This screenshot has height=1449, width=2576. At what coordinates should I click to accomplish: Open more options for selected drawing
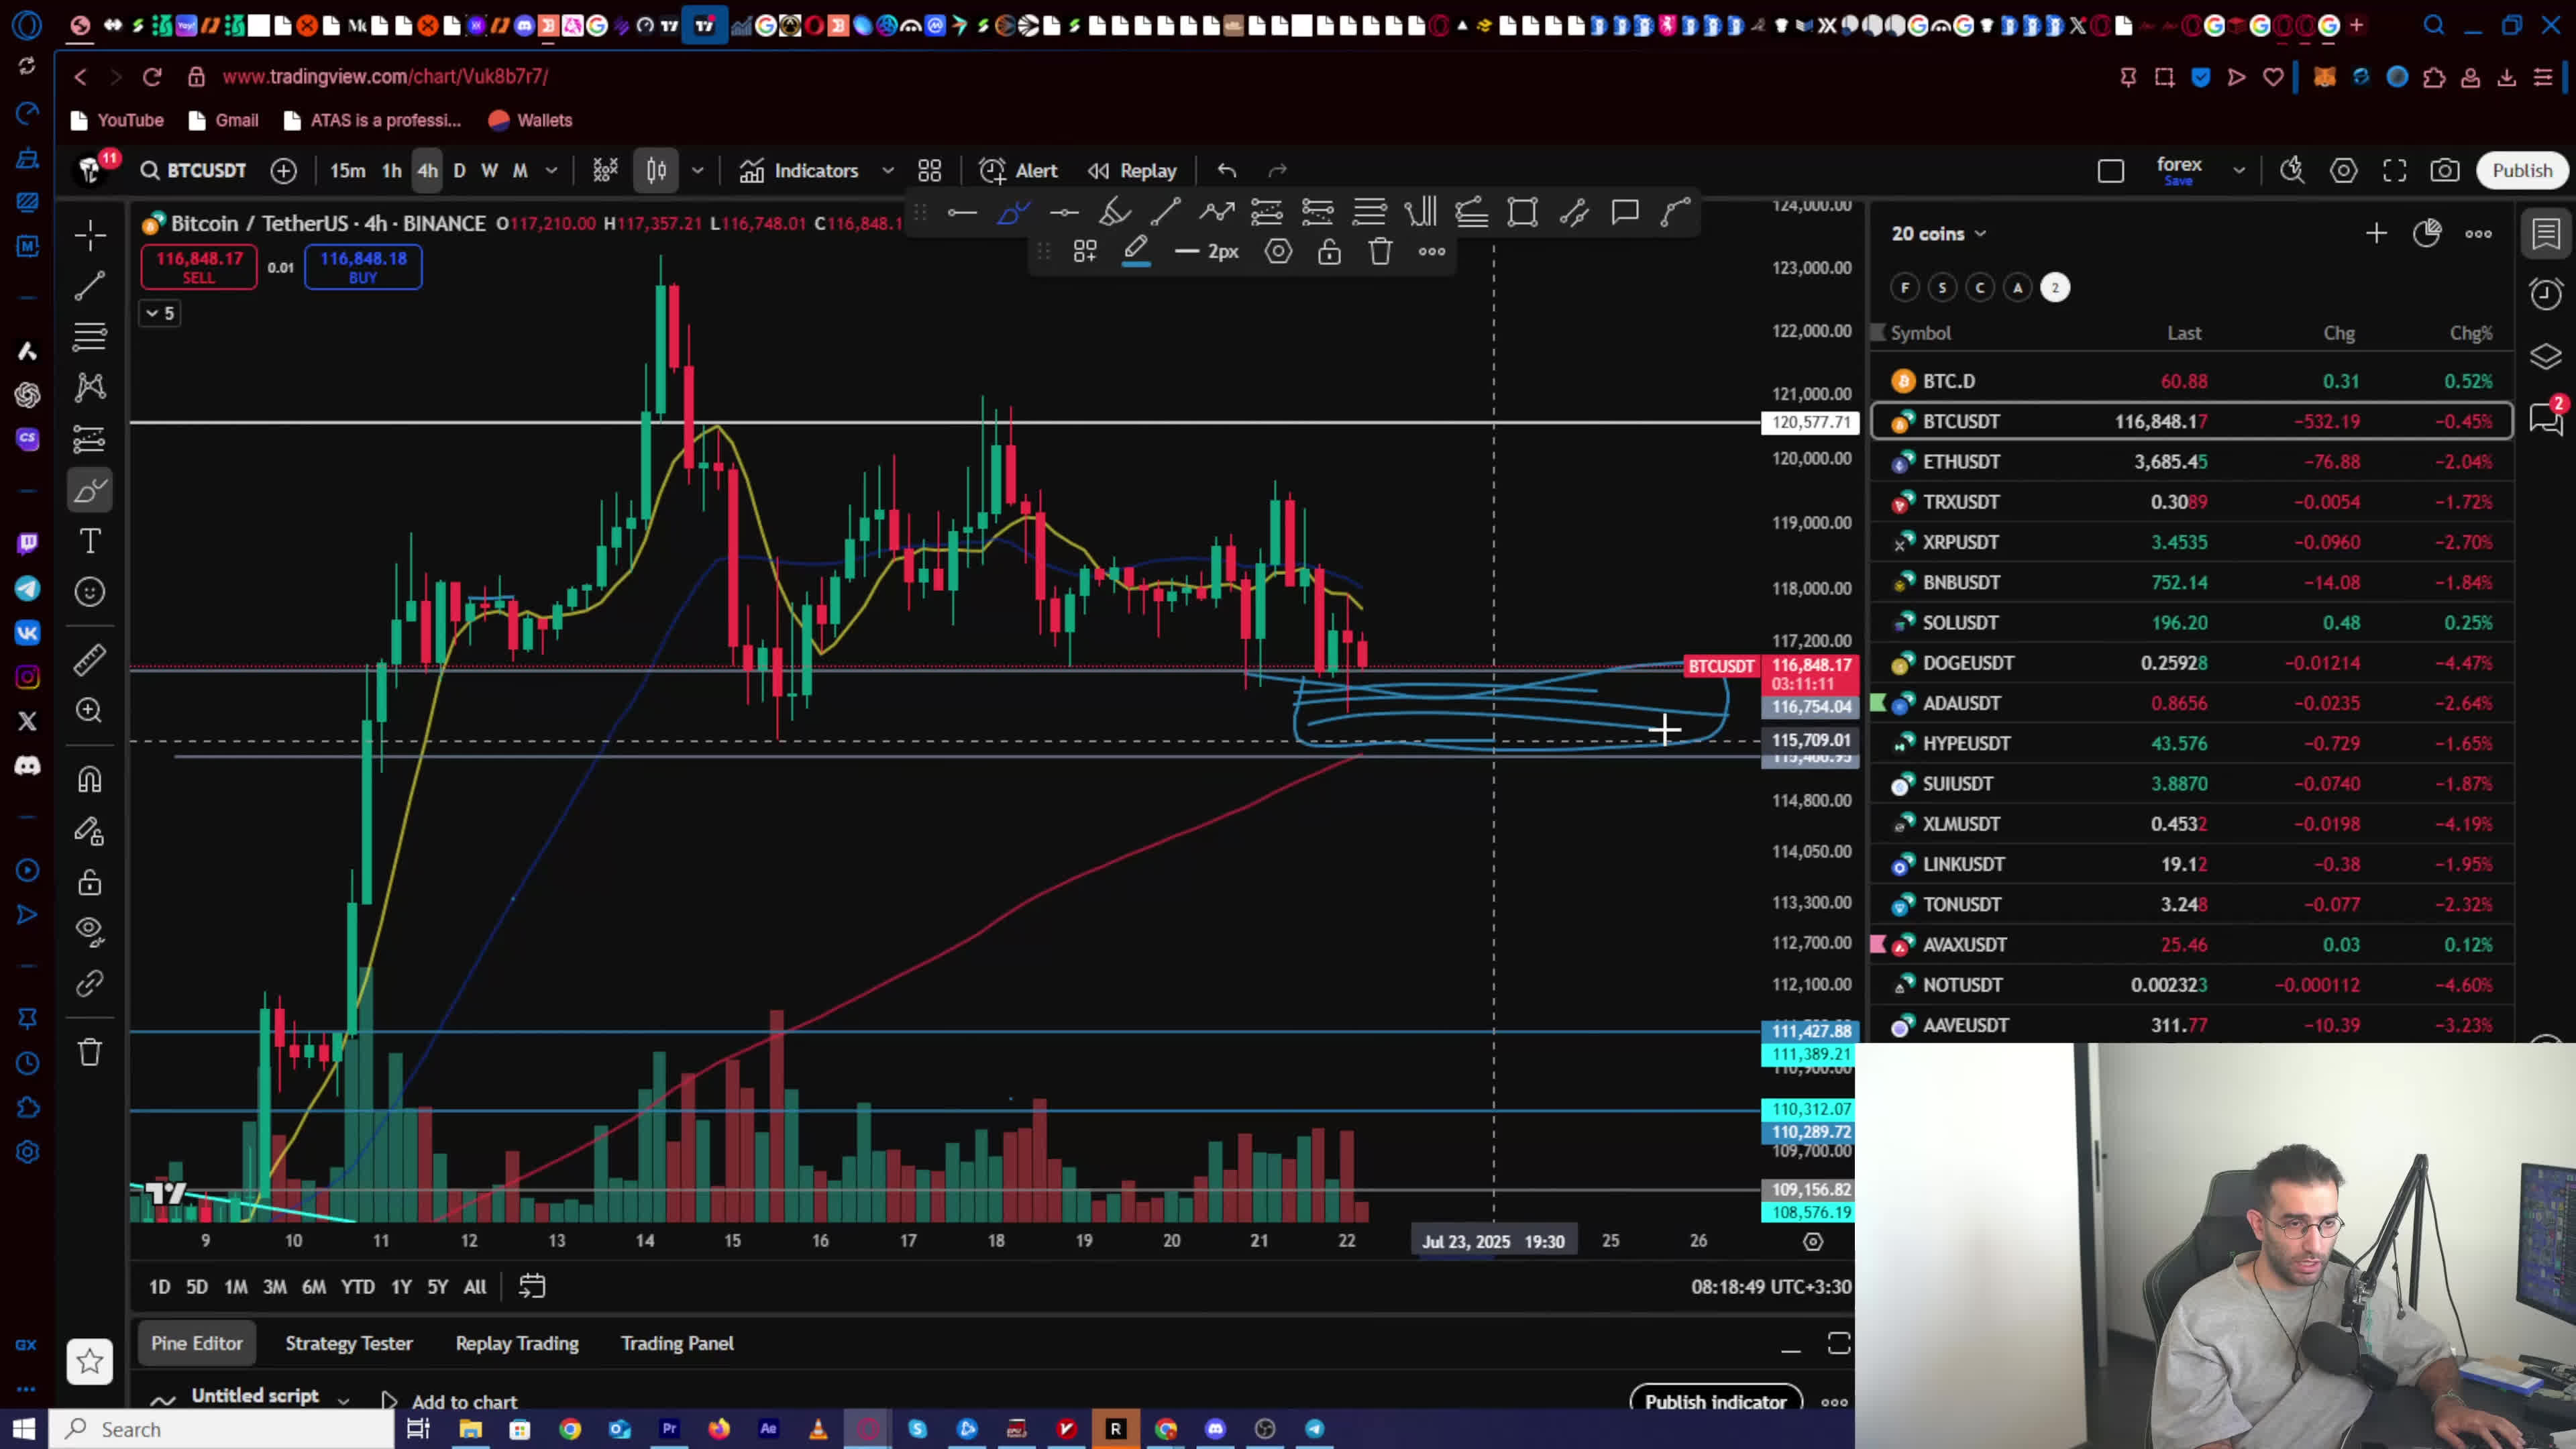1432,252
